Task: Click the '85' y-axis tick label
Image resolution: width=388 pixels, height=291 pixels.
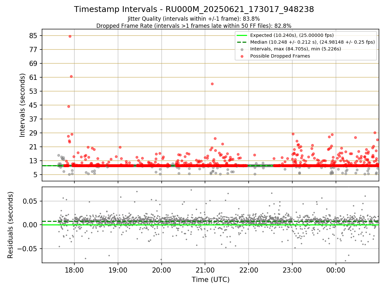Action: (x=34, y=36)
